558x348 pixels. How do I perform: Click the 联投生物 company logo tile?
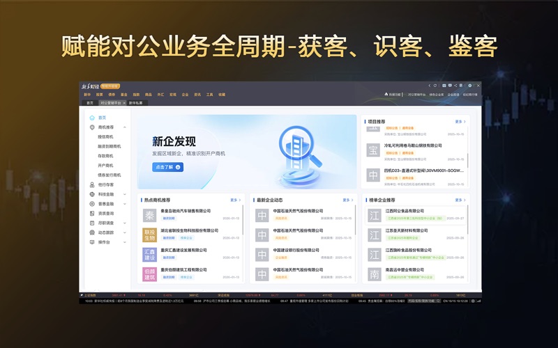pyautogui.click(x=149, y=235)
